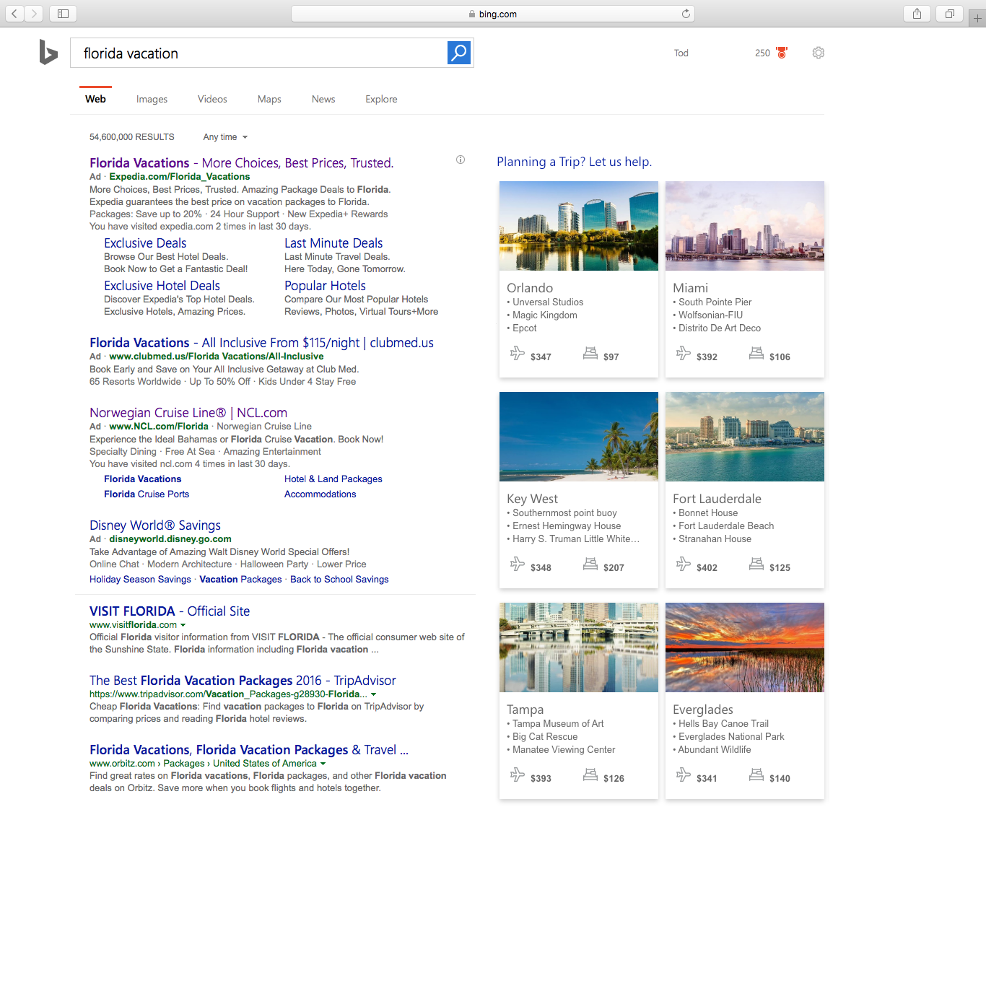Image resolution: width=986 pixels, height=986 pixels.
Task: Open the Popular Hotels sitelink
Action: pyautogui.click(x=325, y=286)
